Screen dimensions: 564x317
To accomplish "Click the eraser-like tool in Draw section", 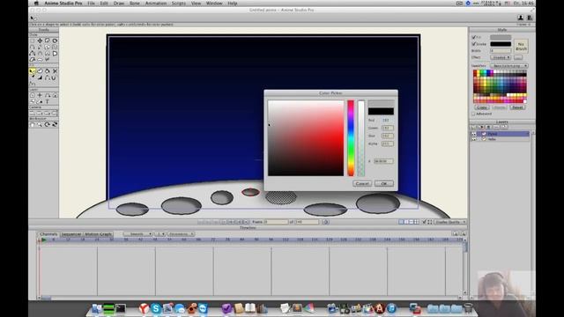I will pos(33,60).
